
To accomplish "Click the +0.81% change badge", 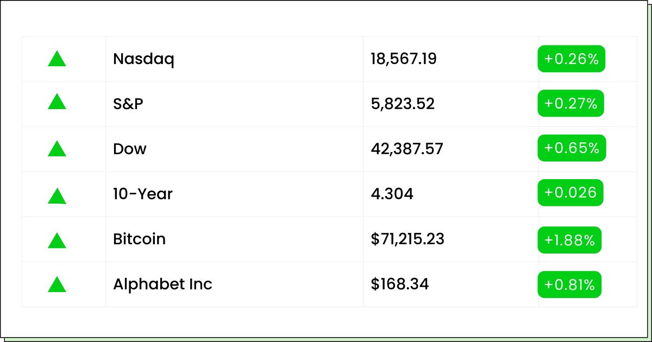I will [570, 284].
